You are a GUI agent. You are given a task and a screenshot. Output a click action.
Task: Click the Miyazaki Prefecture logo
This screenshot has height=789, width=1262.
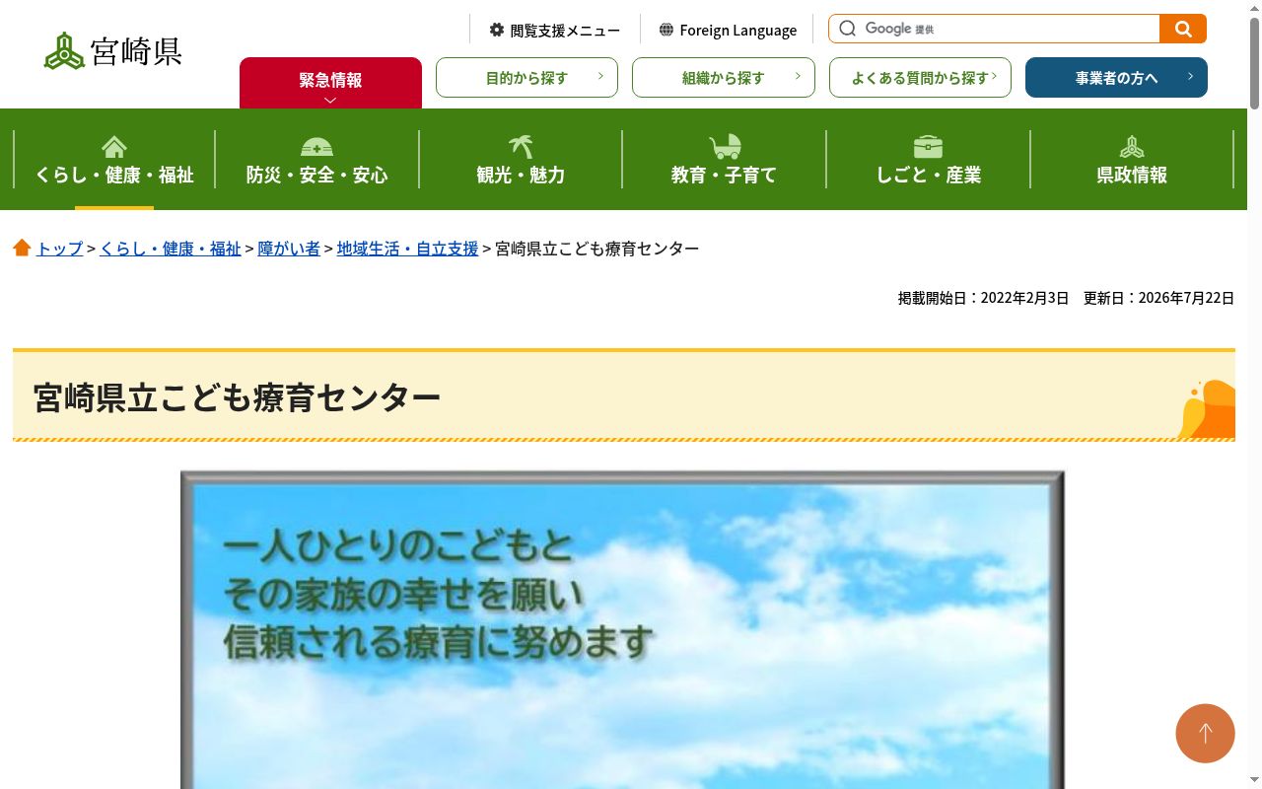pyautogui.click(x=113, y=50)
